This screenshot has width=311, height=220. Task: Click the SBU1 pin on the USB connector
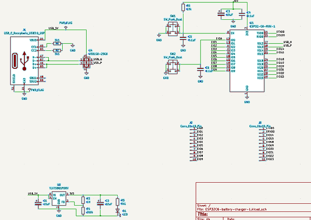click(37, 78)
